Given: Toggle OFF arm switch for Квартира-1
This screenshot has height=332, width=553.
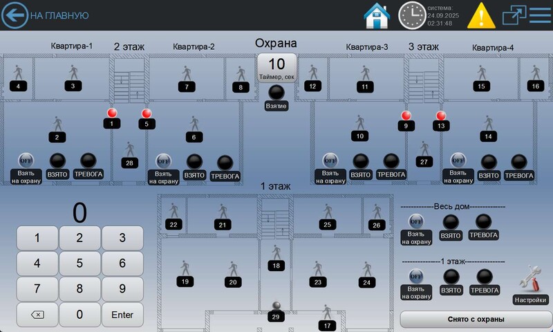Looking at the screenshot, I should click(x=26, y=160).
